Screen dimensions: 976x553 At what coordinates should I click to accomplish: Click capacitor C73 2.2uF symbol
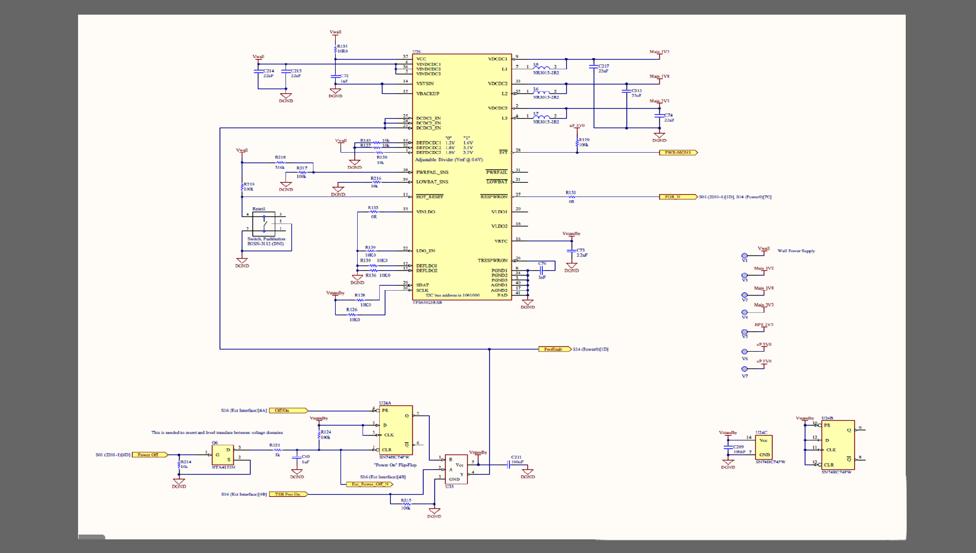[x=571, y=251]
